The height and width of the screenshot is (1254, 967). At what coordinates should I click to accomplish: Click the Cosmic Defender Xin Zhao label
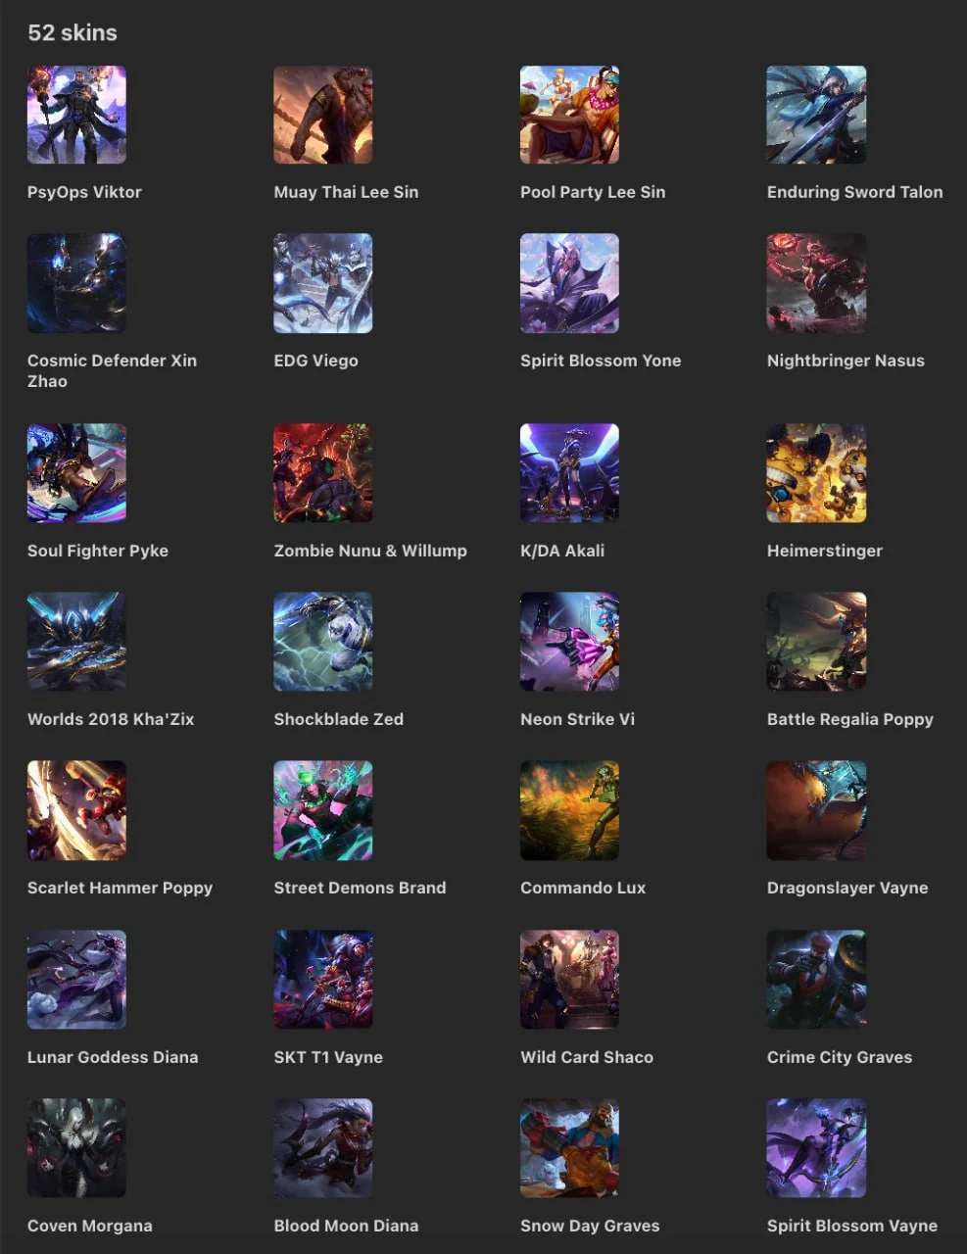[112, 370]
